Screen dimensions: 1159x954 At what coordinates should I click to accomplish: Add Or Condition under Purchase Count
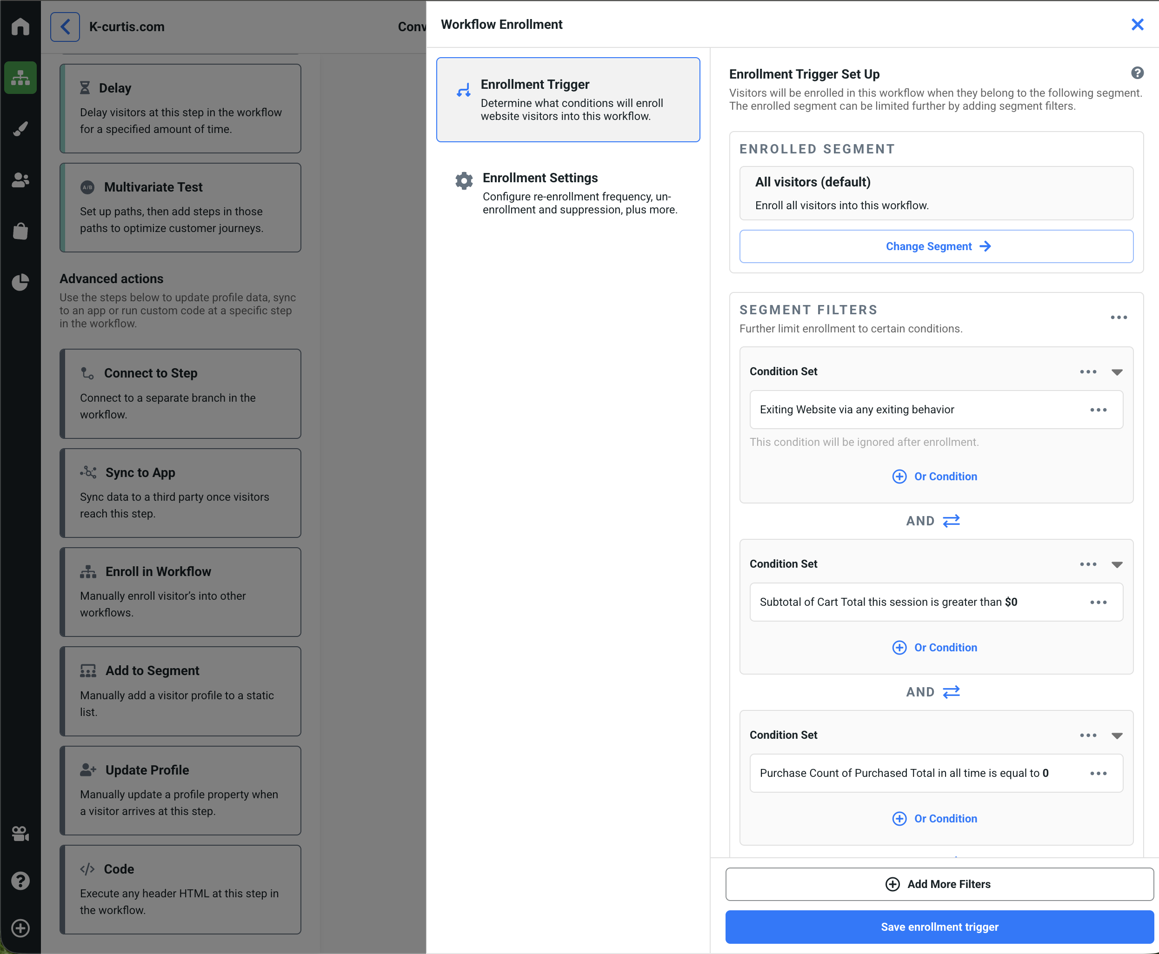pos(934,818)
